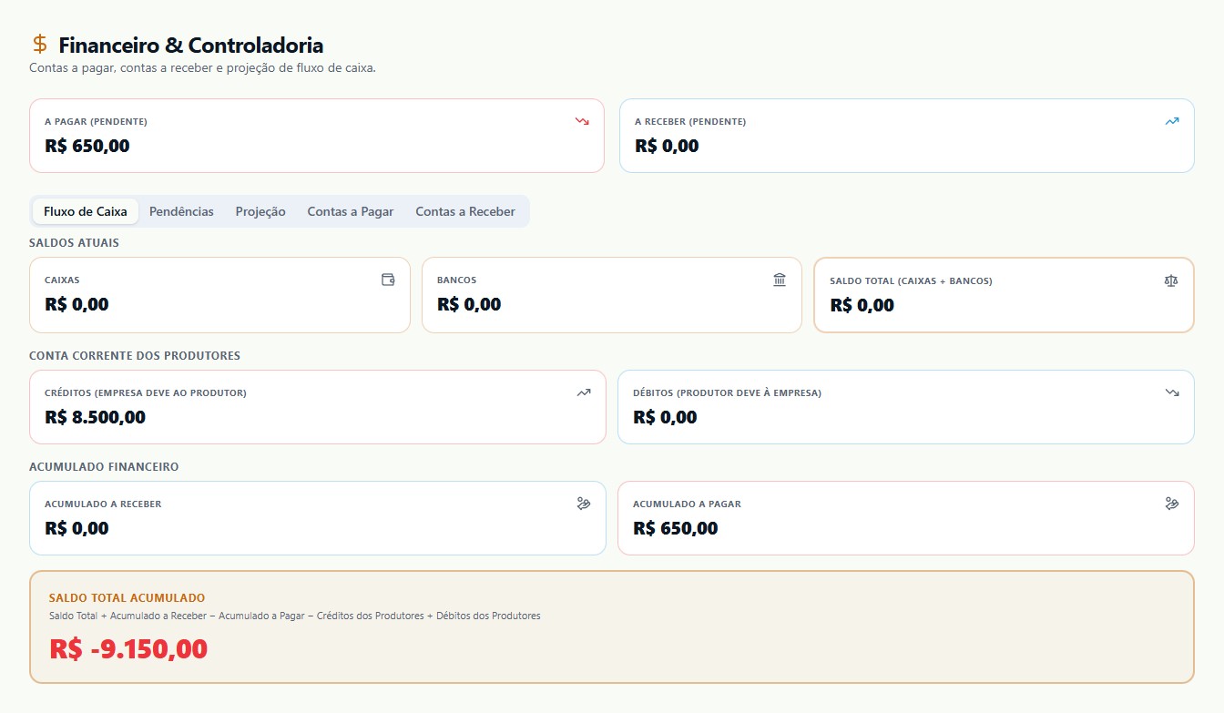Click the hand-coin icon in Acumulado a Pagar card
Image resolution: width=1224 pixels, height=713 pixels.
click(x=1172, y=504)
